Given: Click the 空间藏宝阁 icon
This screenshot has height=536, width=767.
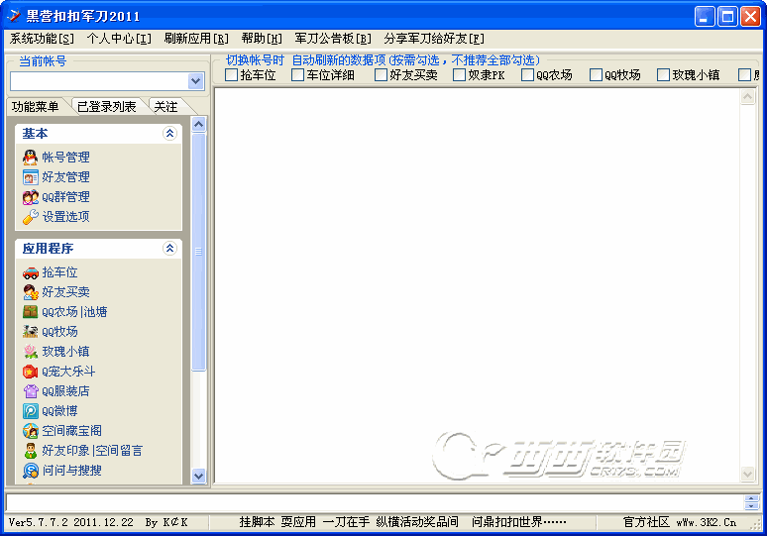Looking at the screenshot, I should [x=31, y=430].
